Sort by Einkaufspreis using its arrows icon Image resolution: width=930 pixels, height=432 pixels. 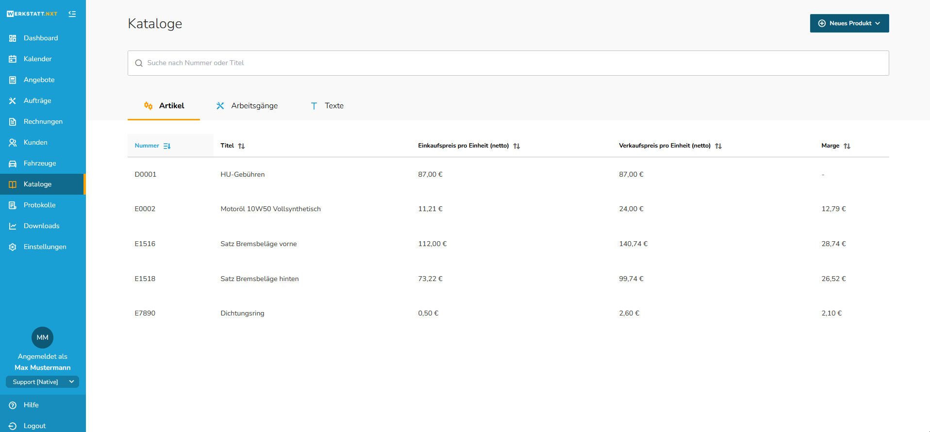click(516, 146)
